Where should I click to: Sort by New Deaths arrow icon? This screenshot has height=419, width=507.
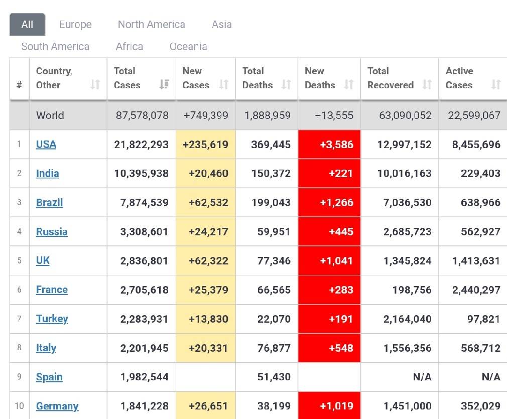pos(349,85)
